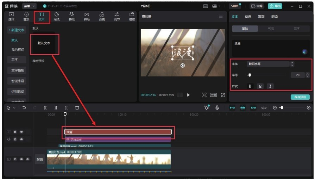The width and height of the screenshot is (315, 180).
Task: Click the font size value field 20
Action: point(298,75)
